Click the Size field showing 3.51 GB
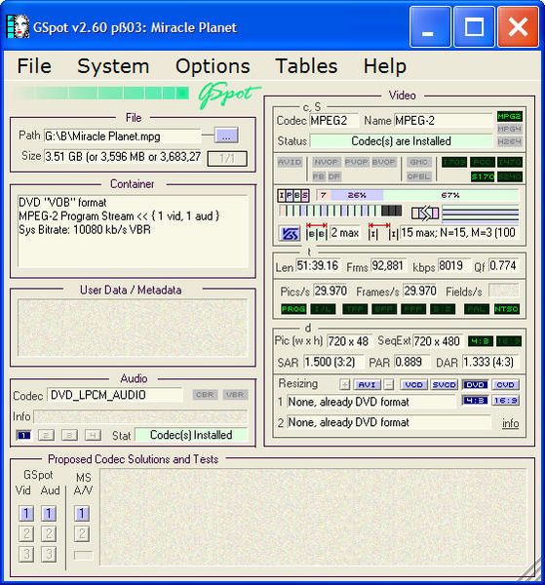 click(122, 157)
